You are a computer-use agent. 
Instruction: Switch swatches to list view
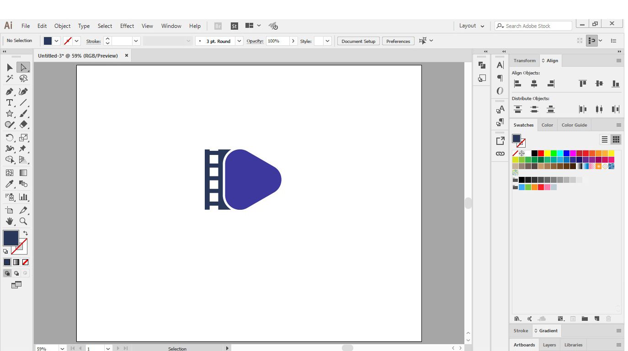pos(605,139)
